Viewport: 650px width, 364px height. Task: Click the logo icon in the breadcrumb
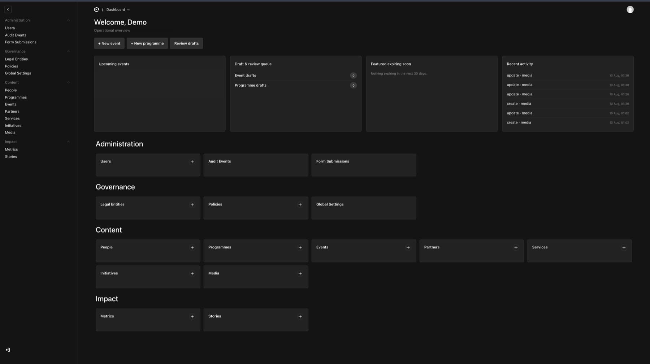(x=96, y=9)
